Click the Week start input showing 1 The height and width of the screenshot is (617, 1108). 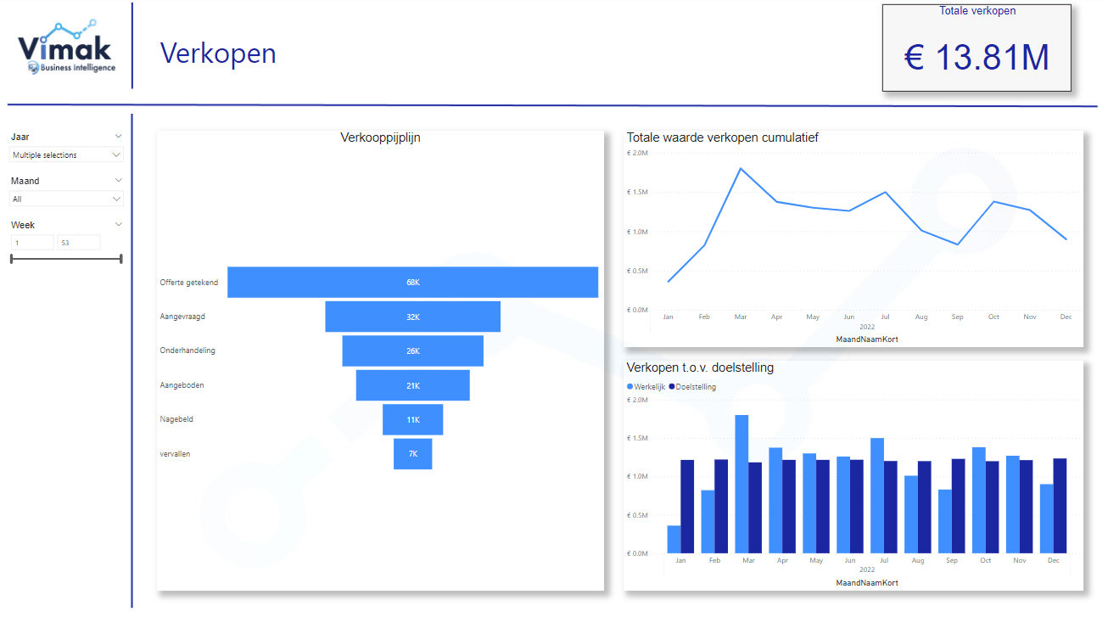pos(31,242)
